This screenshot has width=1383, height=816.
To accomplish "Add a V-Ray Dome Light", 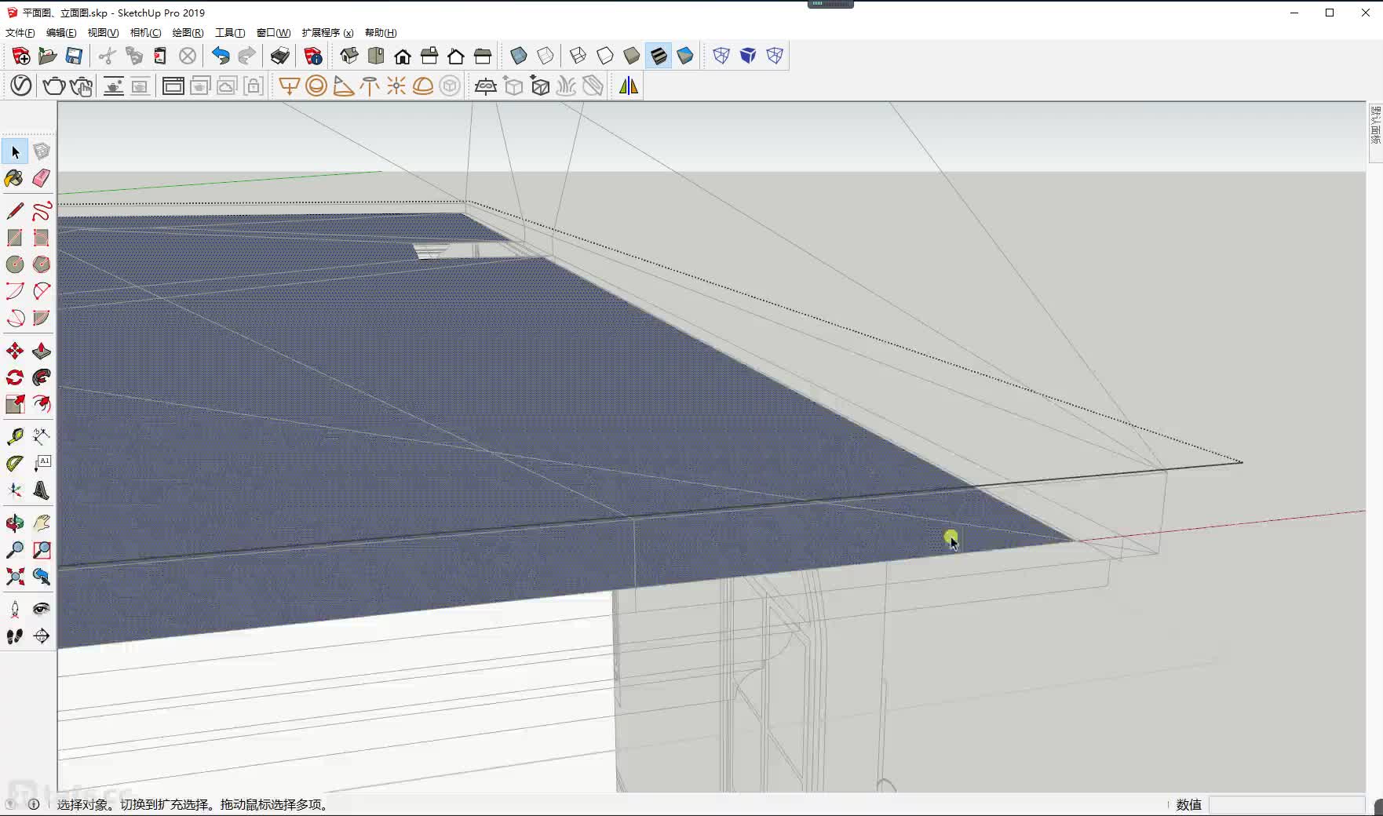I will 423,86.
